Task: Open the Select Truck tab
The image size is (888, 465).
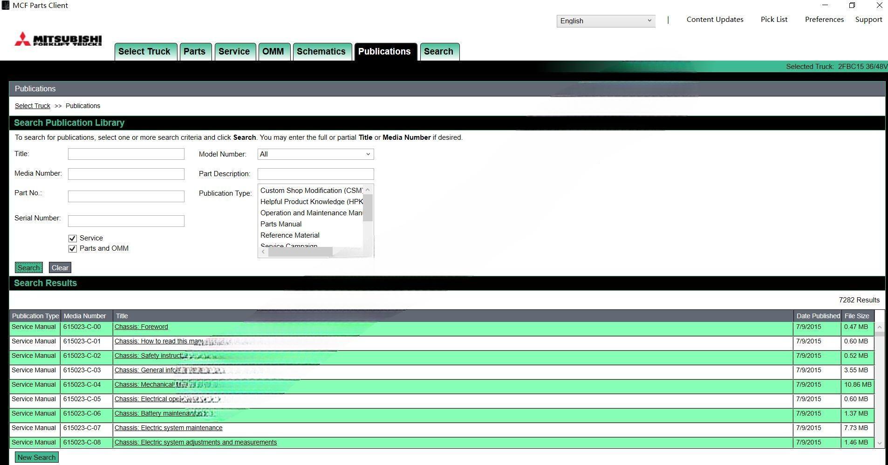Action: (x=144, y=52)
